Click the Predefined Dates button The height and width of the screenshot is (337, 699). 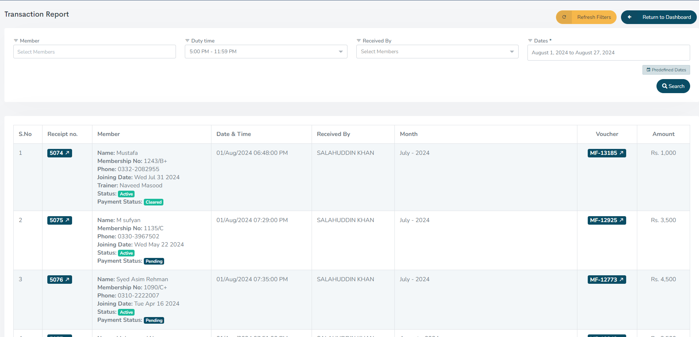point(666,70)
